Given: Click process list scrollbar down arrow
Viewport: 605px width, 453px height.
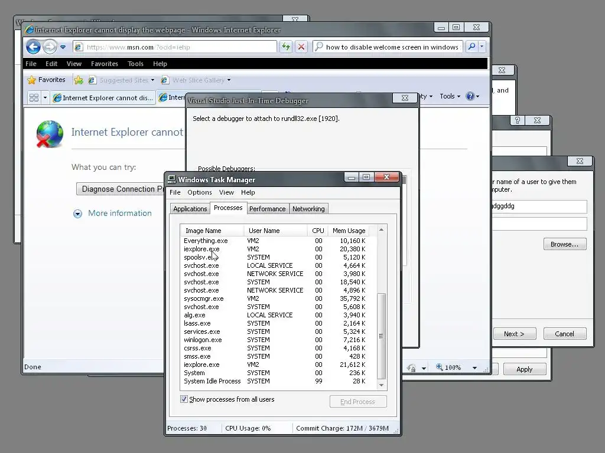Looking at the screenshot, I should 381,385.
